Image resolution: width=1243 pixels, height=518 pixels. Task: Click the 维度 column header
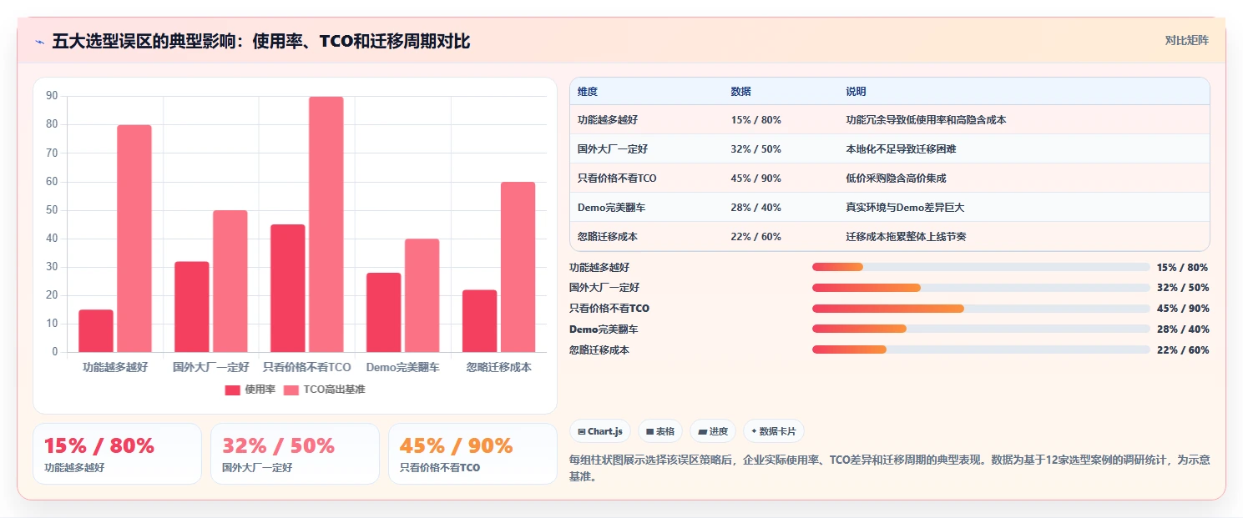pyautogui.click(x=588, y=92)
